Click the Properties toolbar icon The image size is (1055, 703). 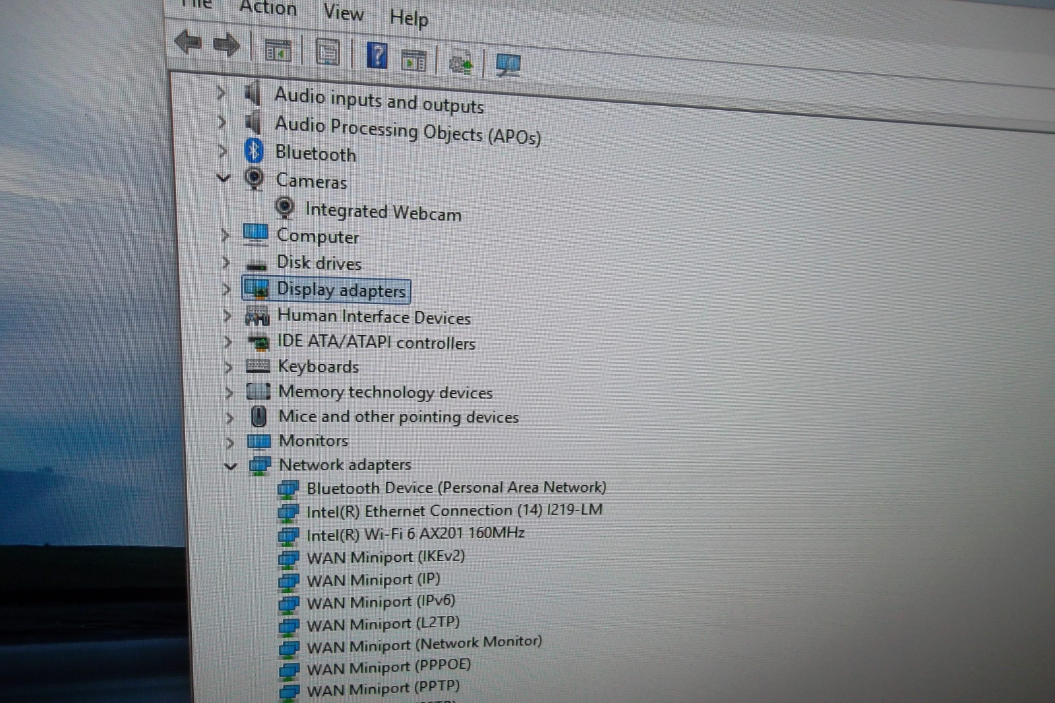pos(328,52)
